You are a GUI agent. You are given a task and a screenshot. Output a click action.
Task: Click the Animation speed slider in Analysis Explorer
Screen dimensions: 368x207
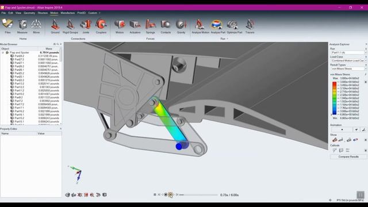pos(342,129)
